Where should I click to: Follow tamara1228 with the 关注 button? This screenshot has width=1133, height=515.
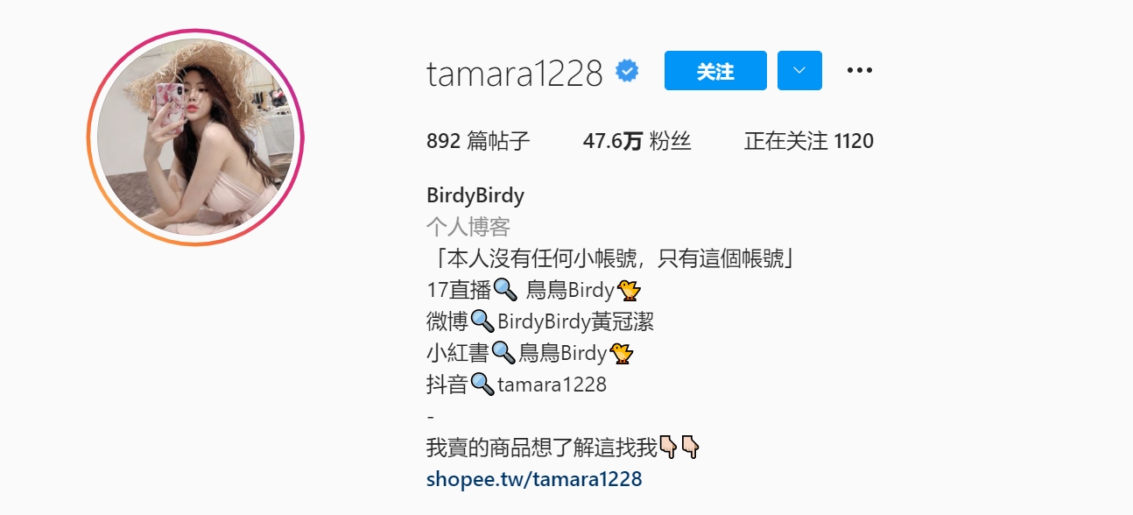point(715,71)
